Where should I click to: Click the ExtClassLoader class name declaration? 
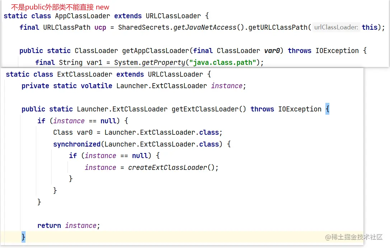(85, 74)
